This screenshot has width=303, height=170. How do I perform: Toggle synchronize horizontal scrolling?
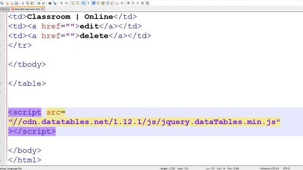(x=77, y=3)
